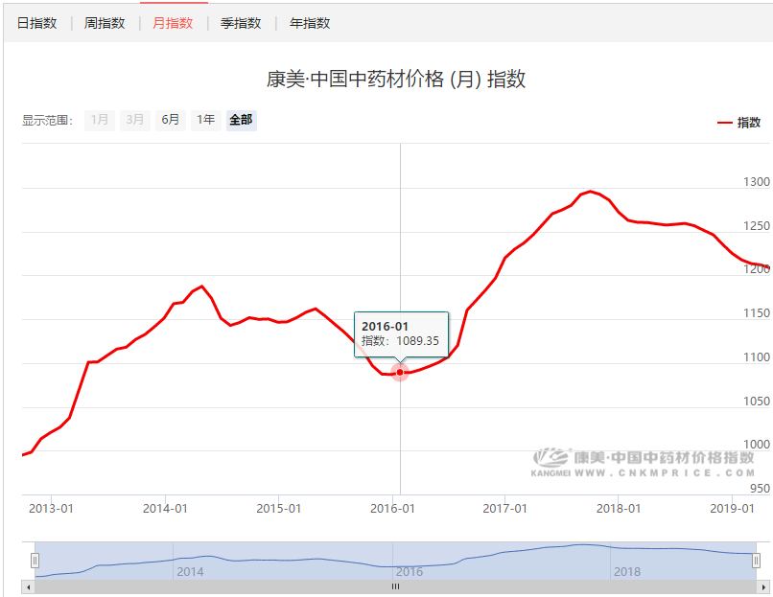Set display range to 6月
773x597 pixels.
(x=171, y=120)
